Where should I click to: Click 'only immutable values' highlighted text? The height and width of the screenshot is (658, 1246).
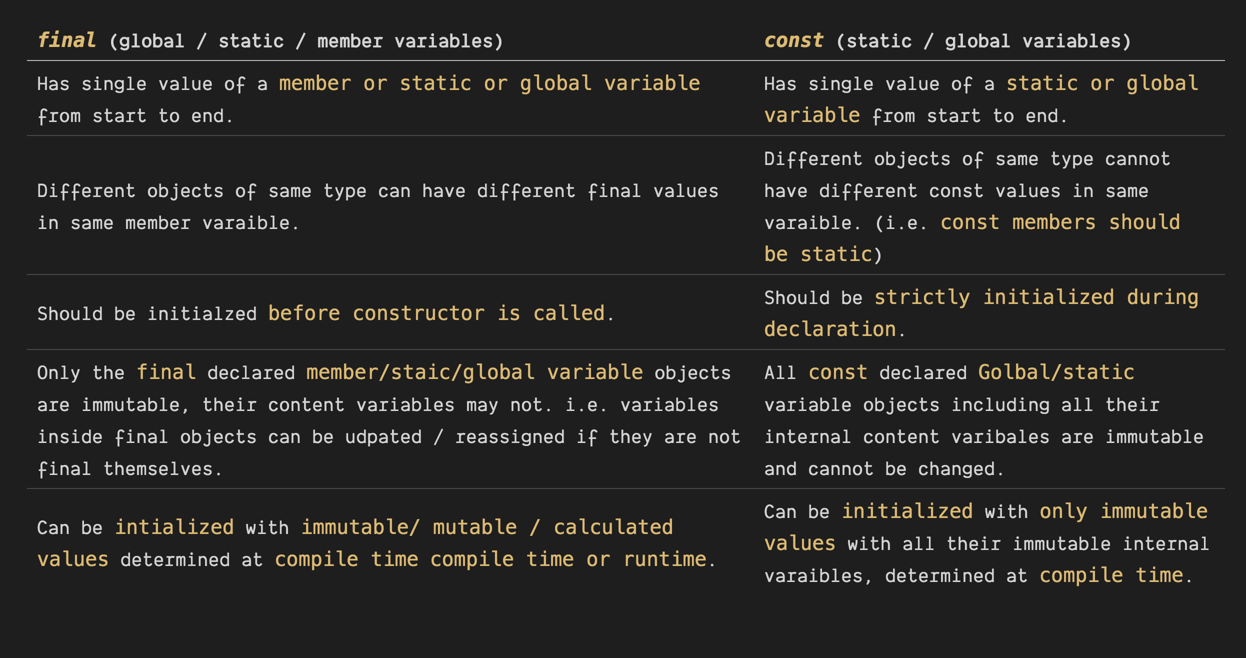pyautogui.click(x=1123, y=511)
